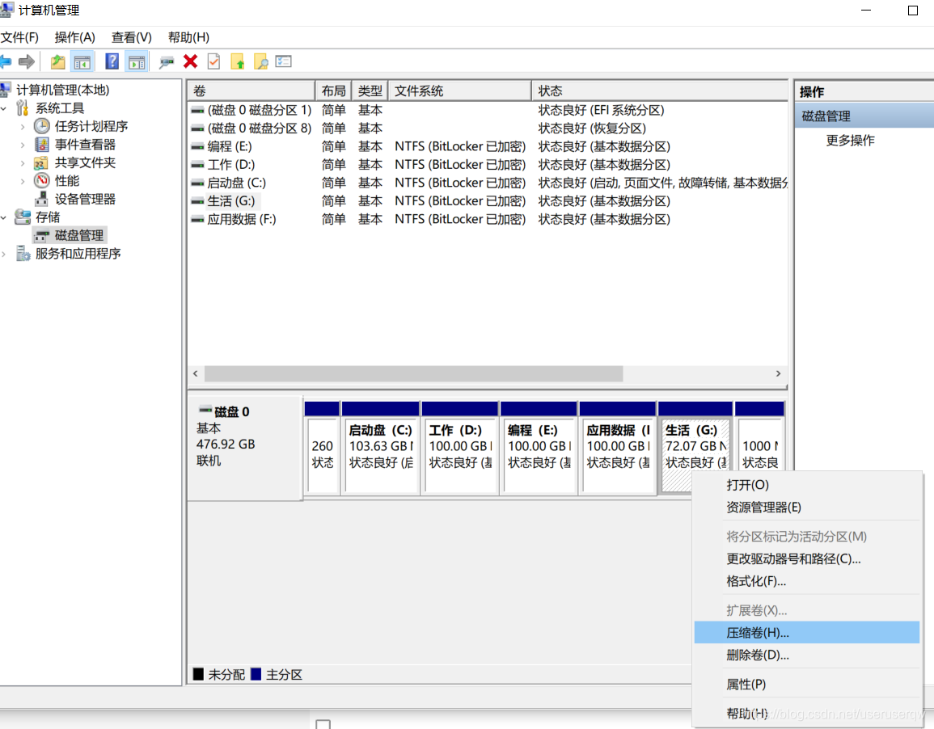The image size is (934, 729).
Task: Click the connect drive toolbar icon
Action: pos(167,62)
